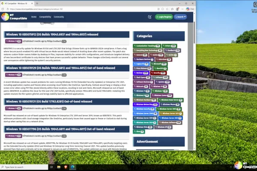Viewport: 257px width, 171px height.
Task: Open the KB5075912 article headline
Action: coord(52,34)
